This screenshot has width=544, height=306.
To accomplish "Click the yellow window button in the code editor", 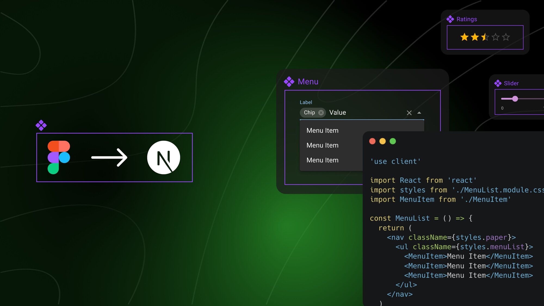I will (x=382, y=141).
